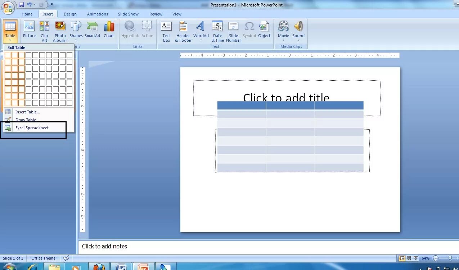
Task: Insert a Picture from file
Action: [x=29, y=30]
